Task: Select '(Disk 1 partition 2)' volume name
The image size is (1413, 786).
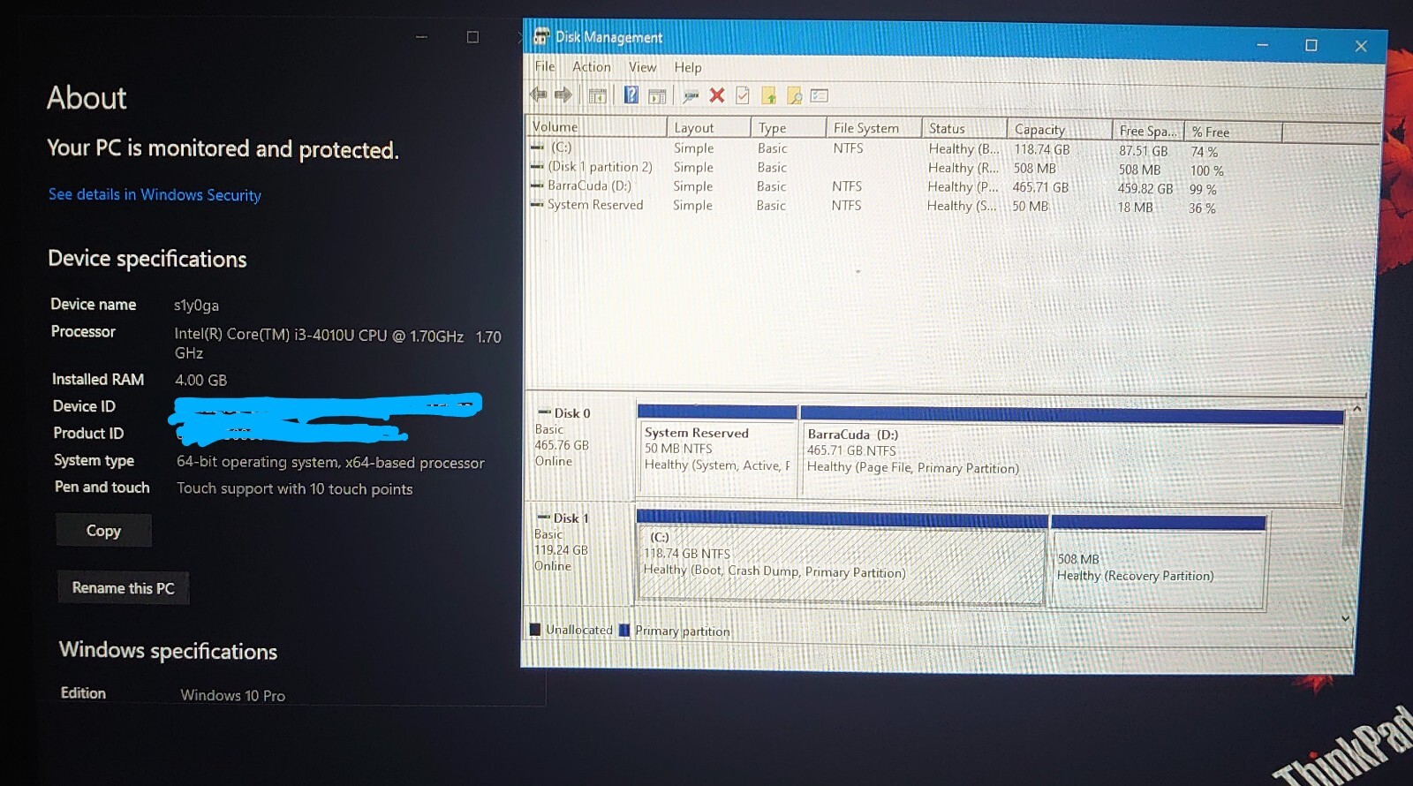Action: coord(601,166)
